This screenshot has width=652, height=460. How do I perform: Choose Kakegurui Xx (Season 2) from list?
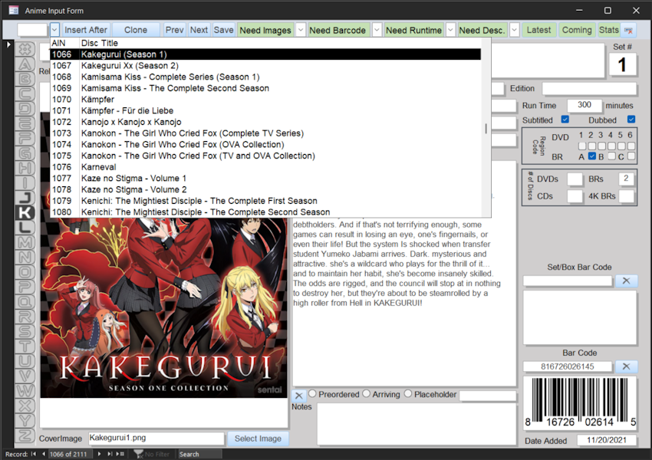[265, 66]
